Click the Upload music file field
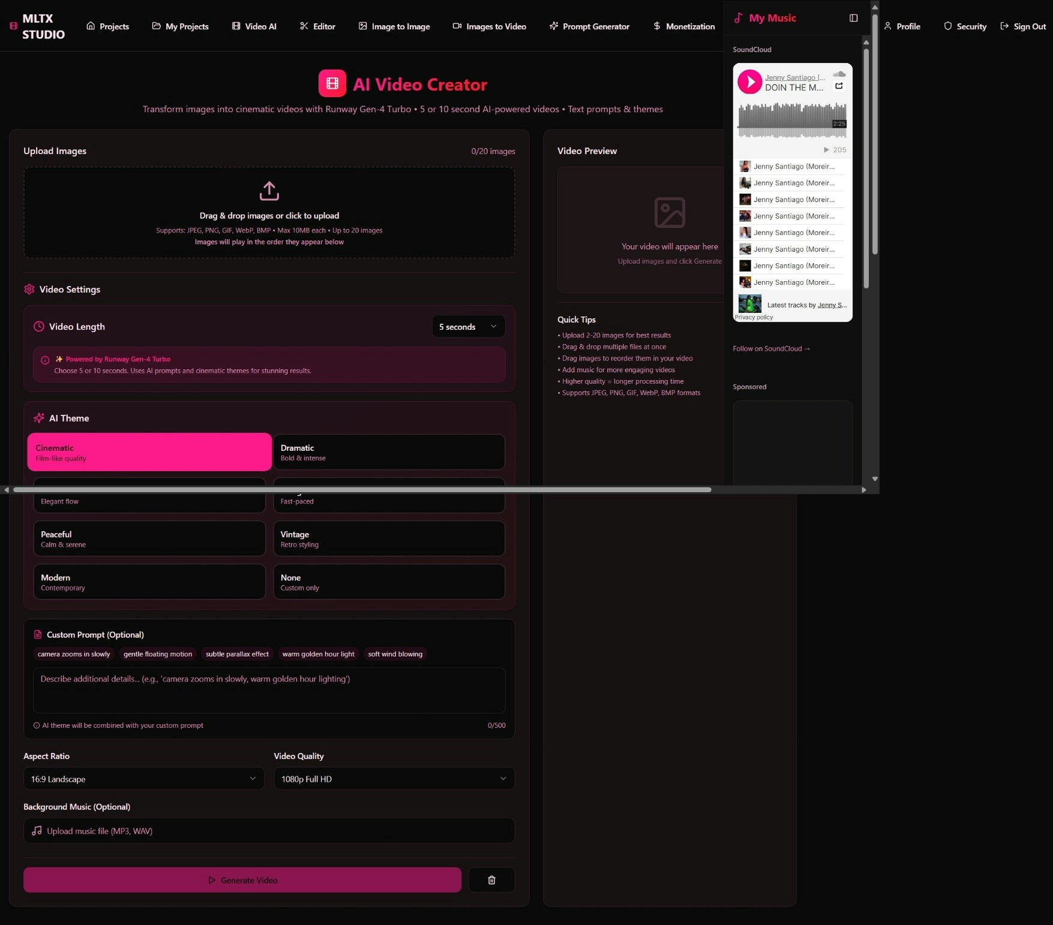The width and height of the screenshot is (1053, 925). tap(269, 831)
